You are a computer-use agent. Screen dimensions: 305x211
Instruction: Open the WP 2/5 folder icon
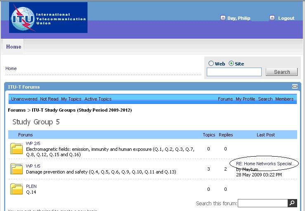click(17, 149)
